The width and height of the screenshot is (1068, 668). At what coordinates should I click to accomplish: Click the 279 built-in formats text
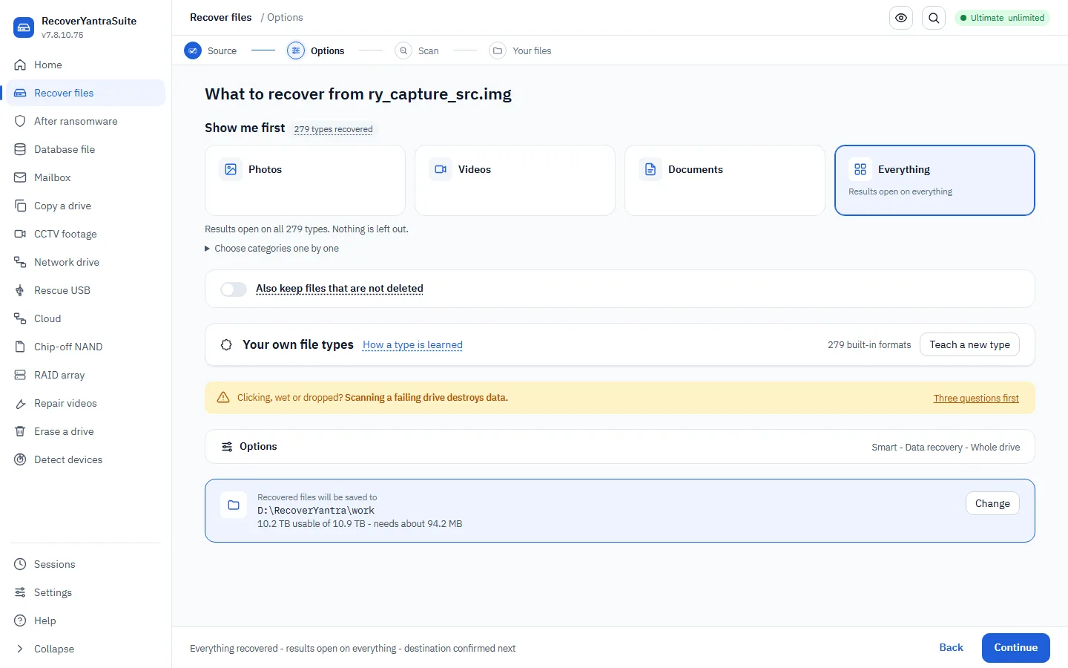869,345
